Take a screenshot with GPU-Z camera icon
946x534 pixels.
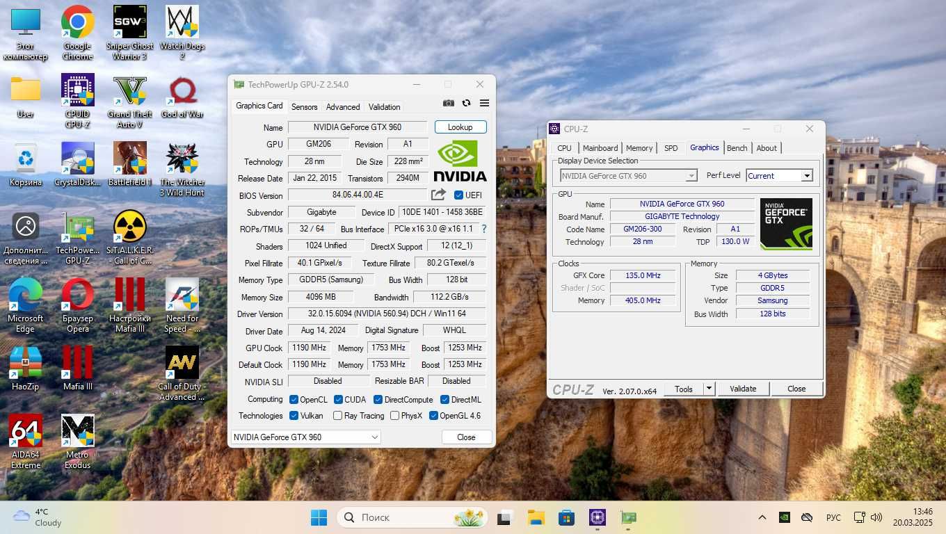pyautogui.click(x=449, y=103)
